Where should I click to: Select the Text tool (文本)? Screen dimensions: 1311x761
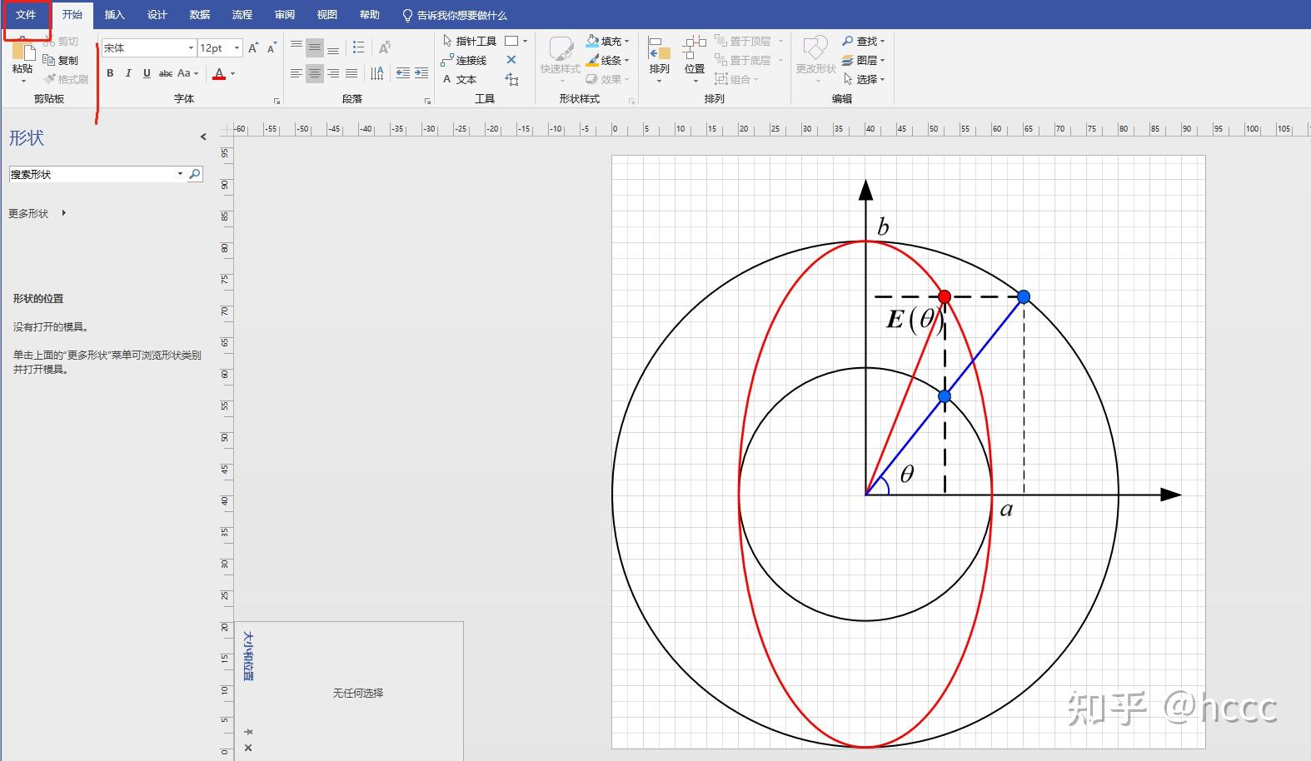click(460, 79)
